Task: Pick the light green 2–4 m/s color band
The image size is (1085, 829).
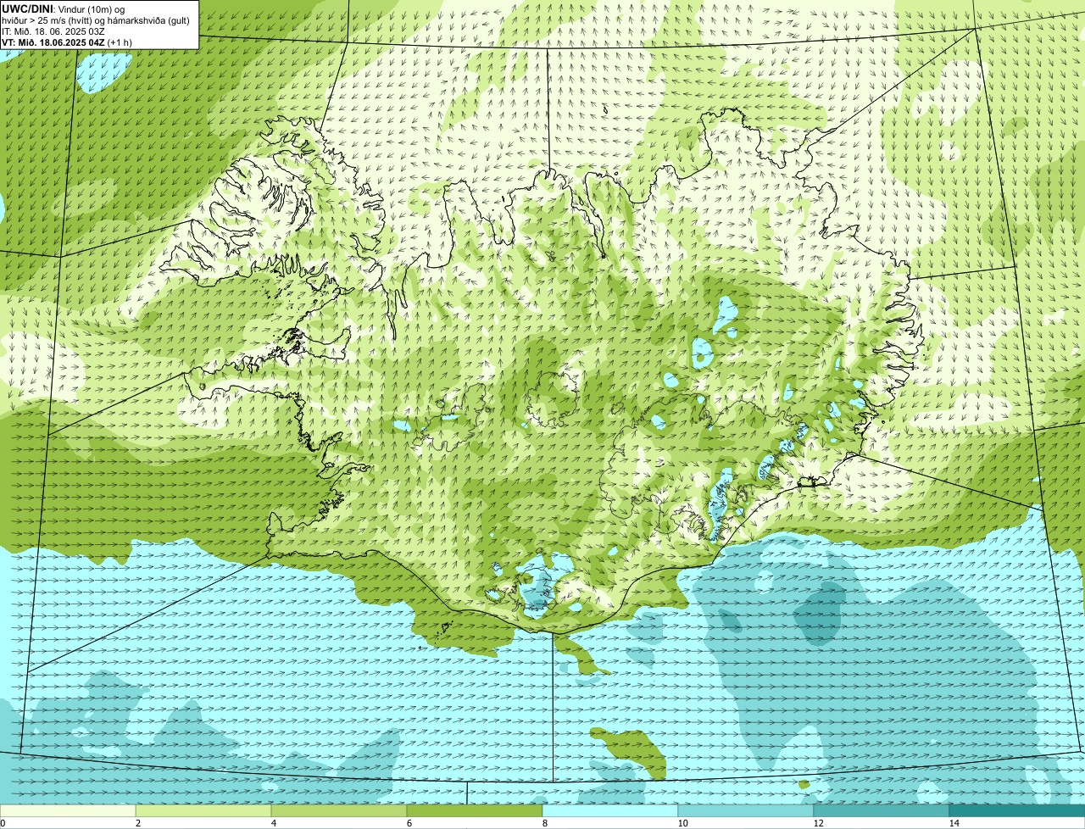Action: tap(203, 810)
